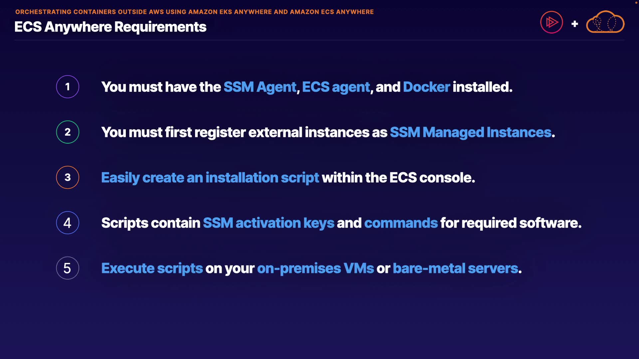Viewport: 639px width, 359px height.
Task: Click the "Execute scripts" highlighted text
Action: pyautogui.click(x=152, y=268)
